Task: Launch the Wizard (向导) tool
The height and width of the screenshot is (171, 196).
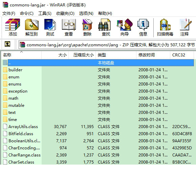Action: coord(125,25)
